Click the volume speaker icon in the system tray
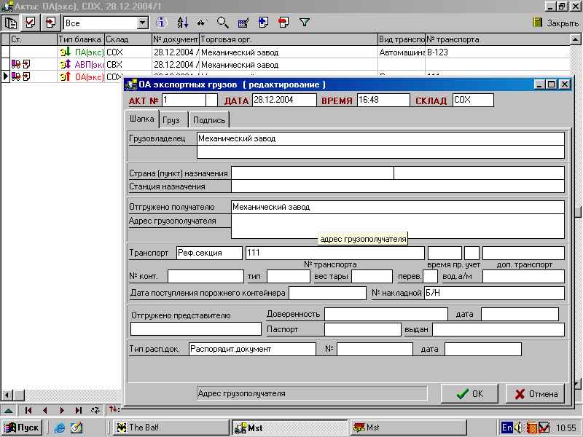 pos(518,428)
